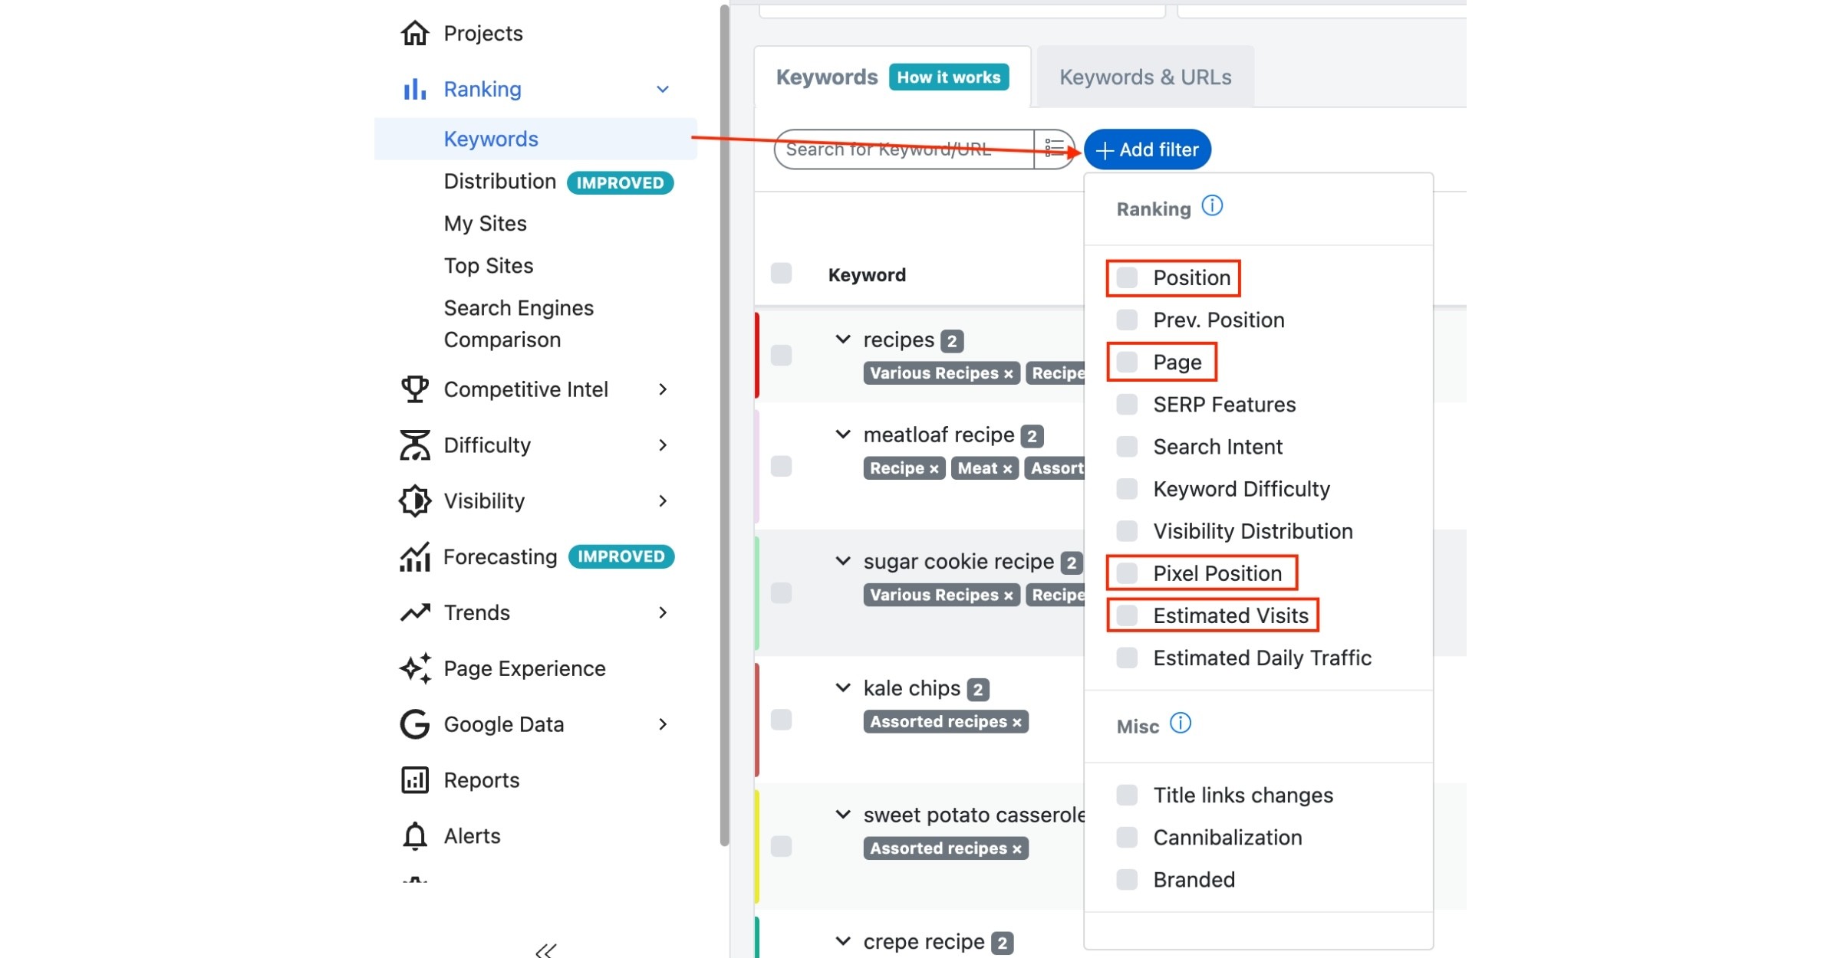Click the Visibility brightness icon
The height and width of the screenshot is (958, 1841).
[x=414, y=500]
